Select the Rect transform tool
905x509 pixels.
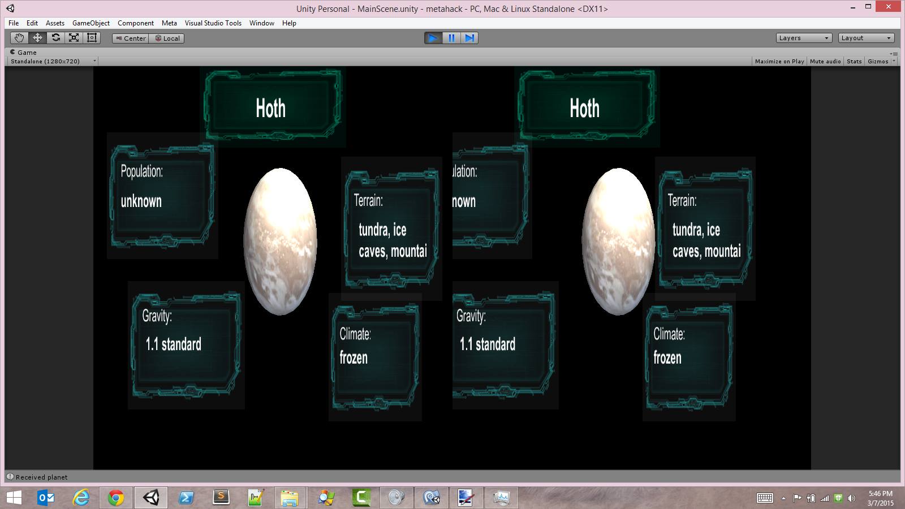(92, 38)
